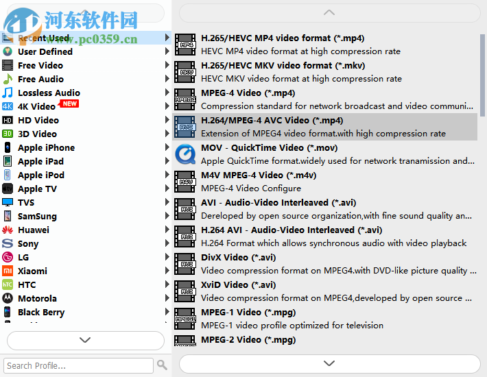Expand the User Defined submenu arrow
Image resolution: width=487 pixels, height=377 pixels.
tap(167, 51)
